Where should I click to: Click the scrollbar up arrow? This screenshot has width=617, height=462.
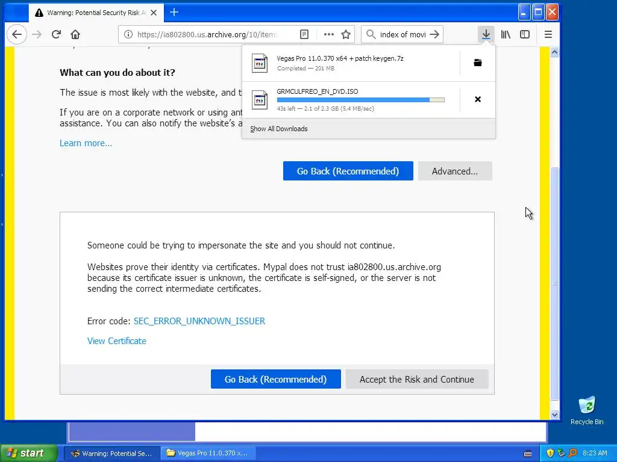554,52
